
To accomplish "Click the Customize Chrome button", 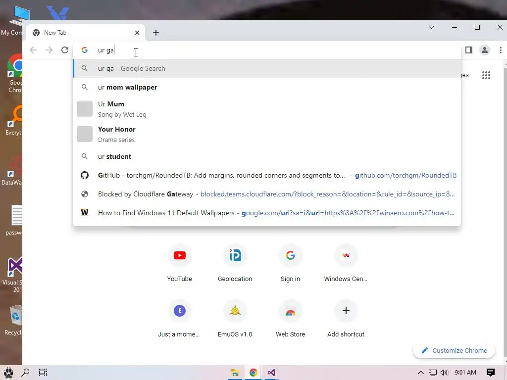I will coord(454,351).
